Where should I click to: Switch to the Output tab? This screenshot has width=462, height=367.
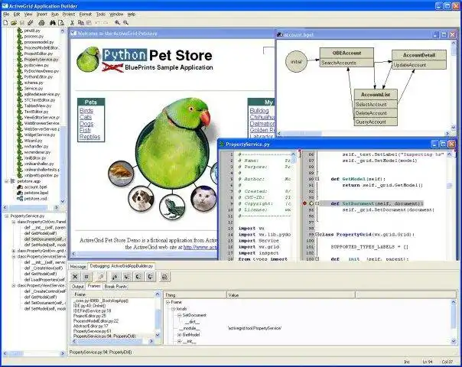78,286
